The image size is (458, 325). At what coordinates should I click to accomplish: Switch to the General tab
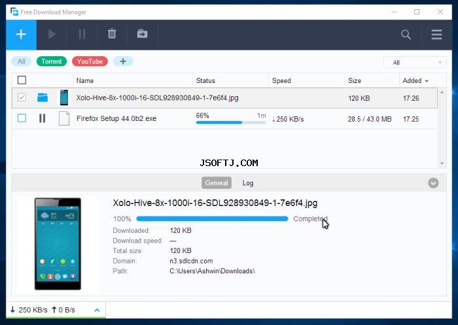(x=217, y=183)
